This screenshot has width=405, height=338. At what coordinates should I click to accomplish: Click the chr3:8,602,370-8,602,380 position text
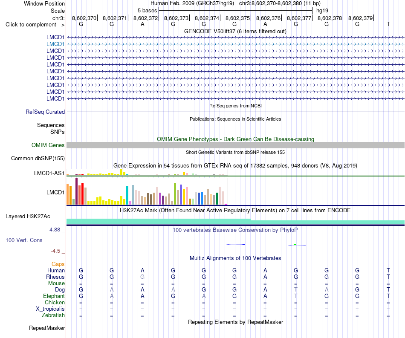click(280, 3)
